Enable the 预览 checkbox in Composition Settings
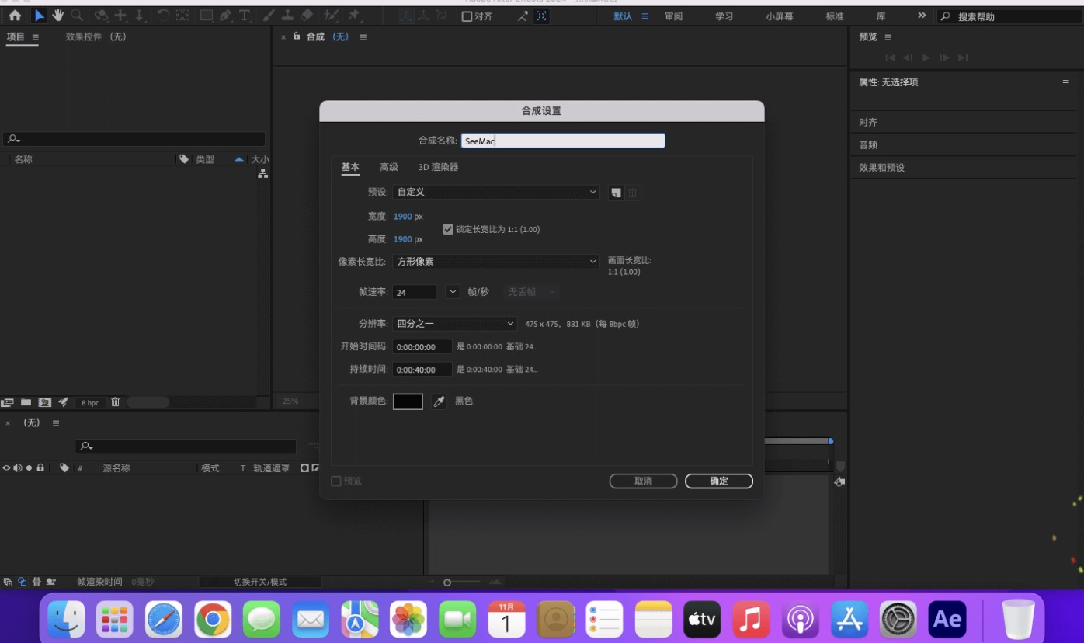The image size is (1084, 643). (337, 481)
